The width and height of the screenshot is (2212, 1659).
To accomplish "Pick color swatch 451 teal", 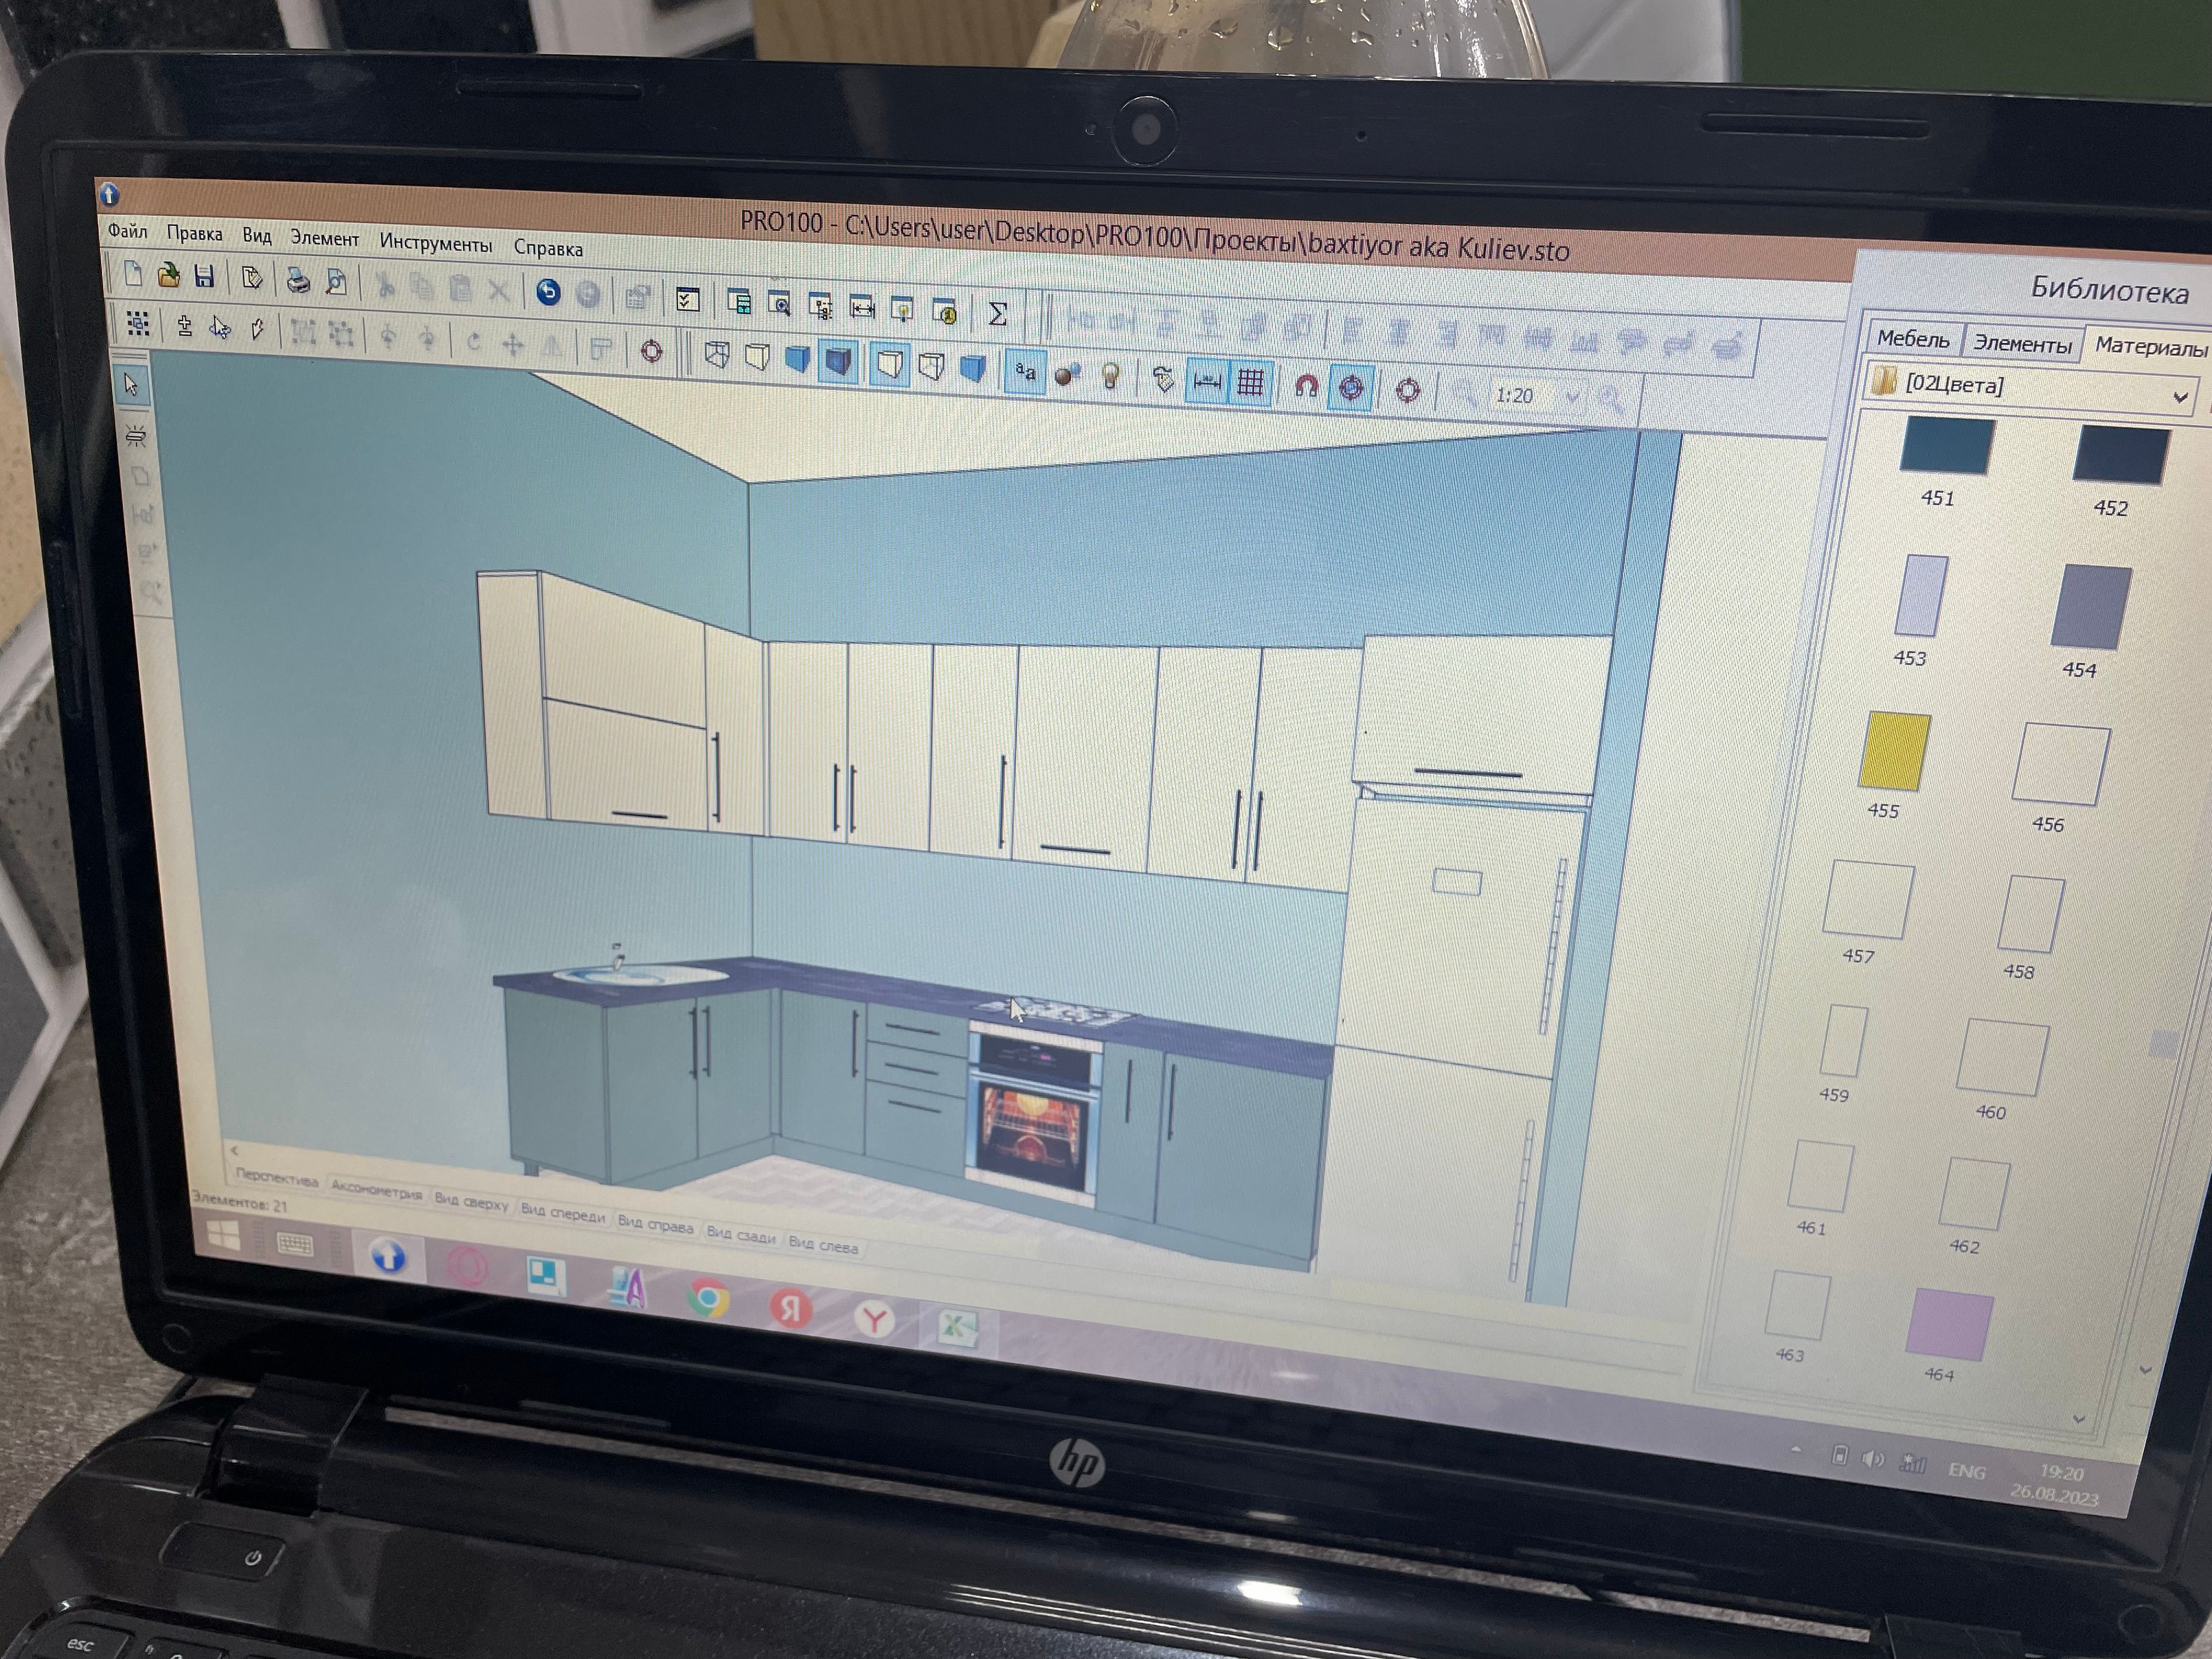I will (x=1948, y=445).
